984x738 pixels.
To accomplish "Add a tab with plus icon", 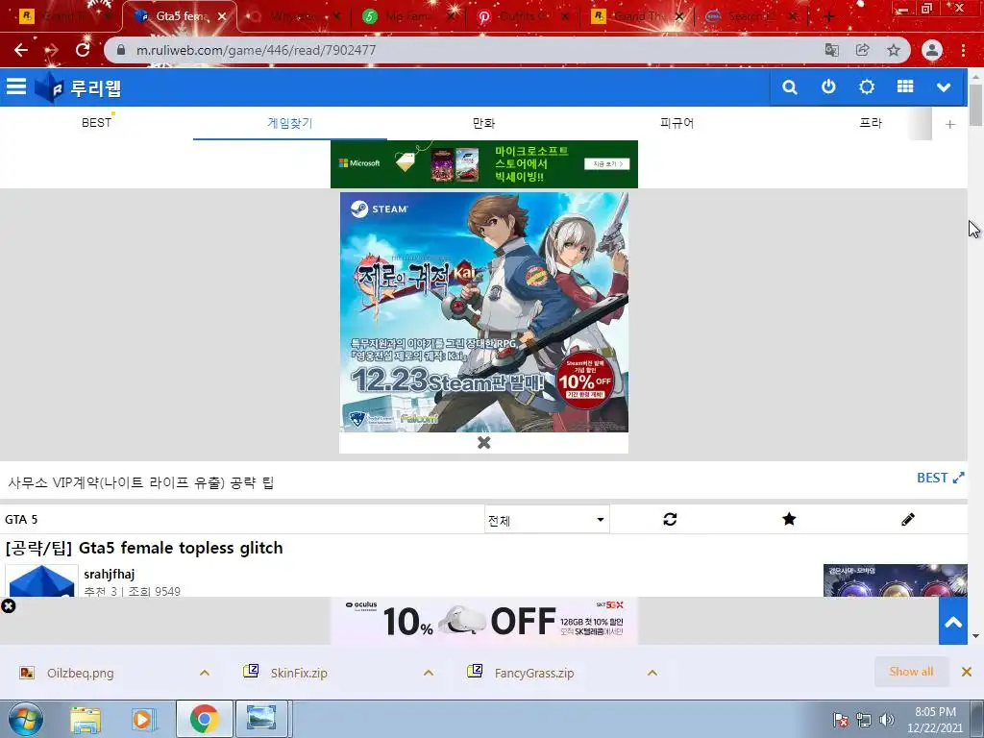I will pyautogui.click(x=950, y=124).
